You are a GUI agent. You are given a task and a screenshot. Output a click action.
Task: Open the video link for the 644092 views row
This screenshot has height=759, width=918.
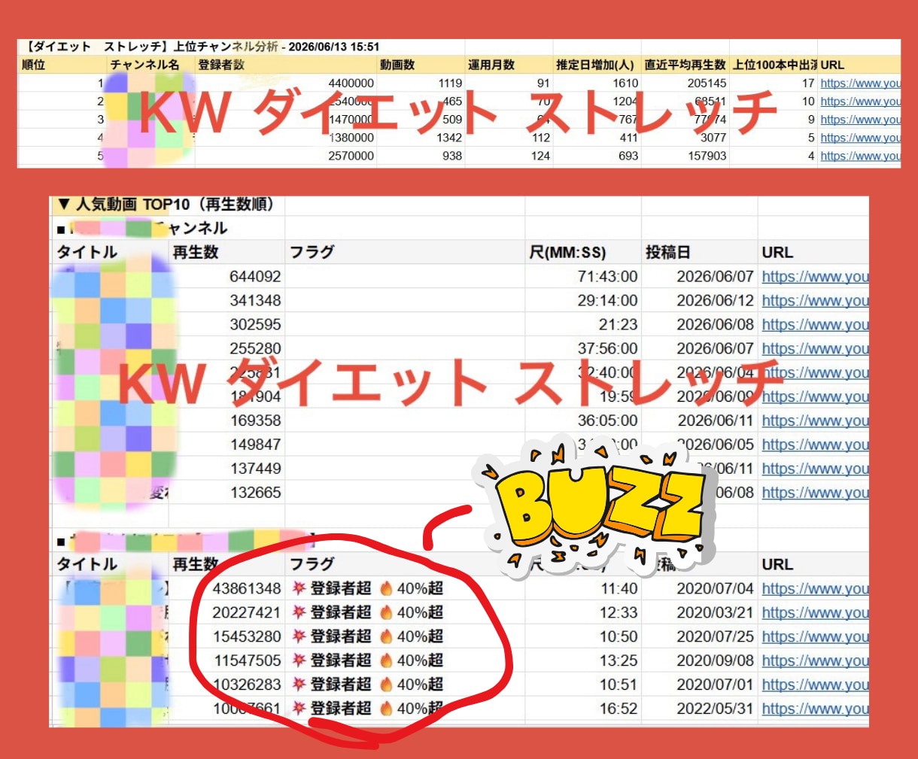click(x=815, y=277)
